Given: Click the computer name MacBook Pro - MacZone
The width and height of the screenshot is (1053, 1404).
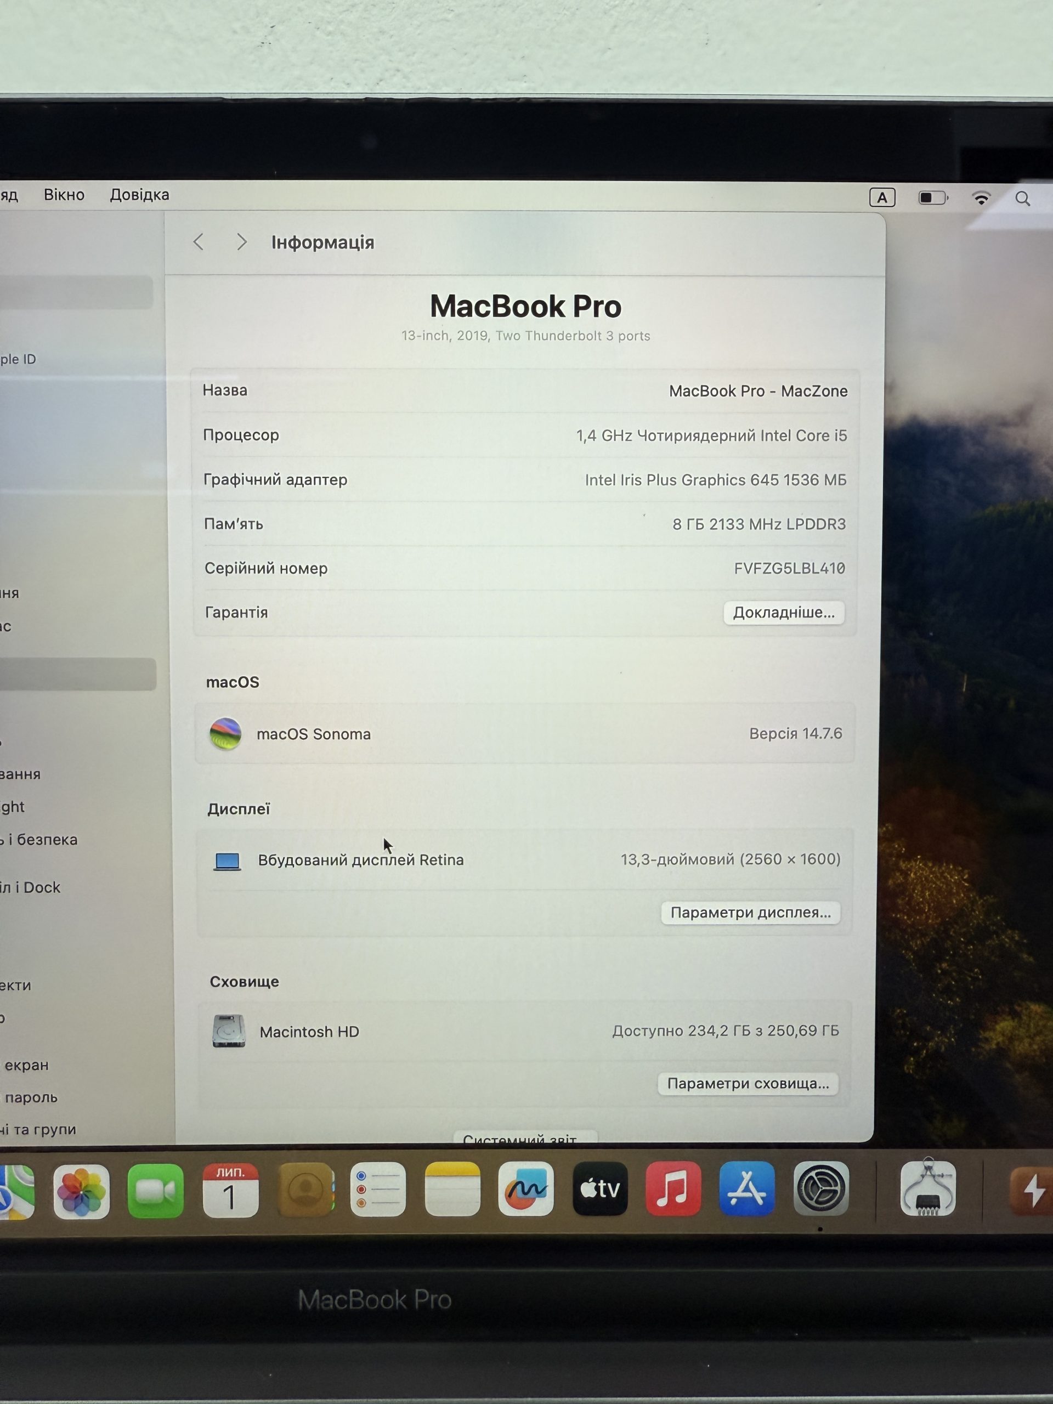Looking at the screenshot, I should (x=758, y=391).
